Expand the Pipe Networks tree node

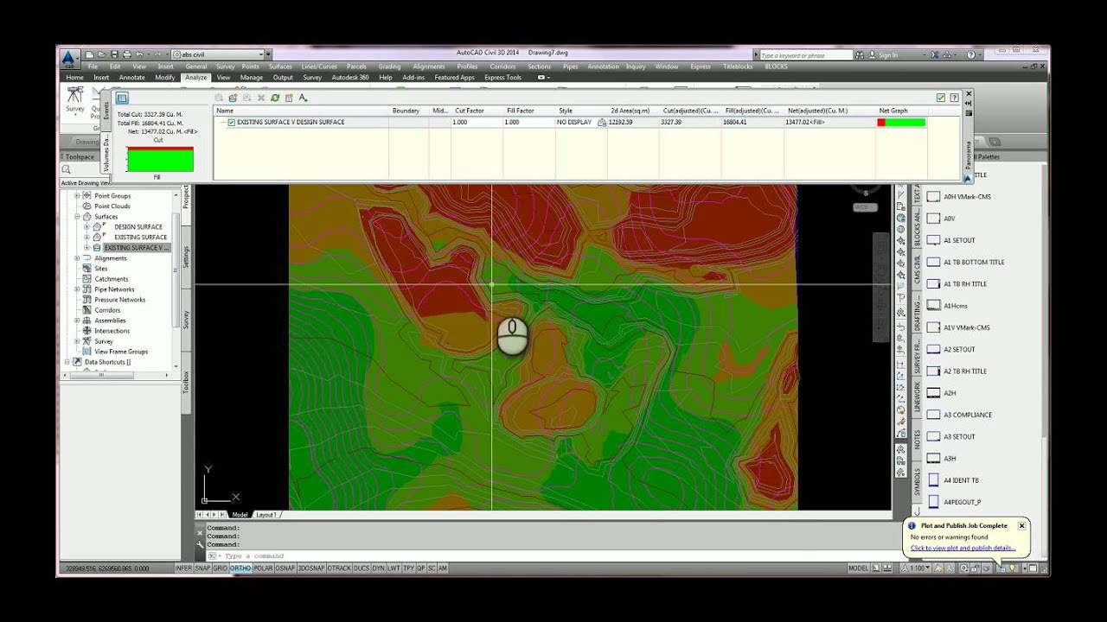click(77, 289)
